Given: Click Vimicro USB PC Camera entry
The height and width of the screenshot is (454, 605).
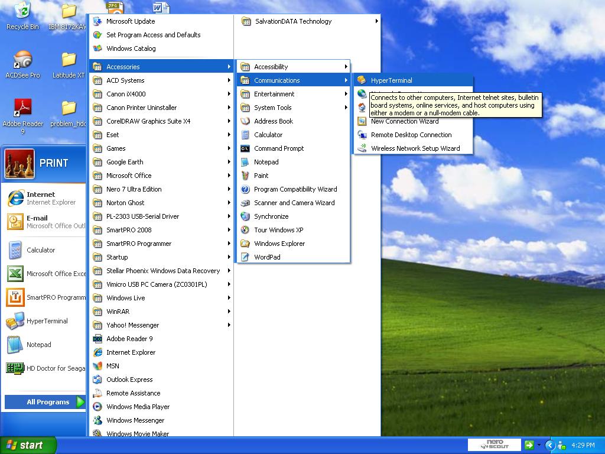Looking at the screenshot, I should [161, 284].
